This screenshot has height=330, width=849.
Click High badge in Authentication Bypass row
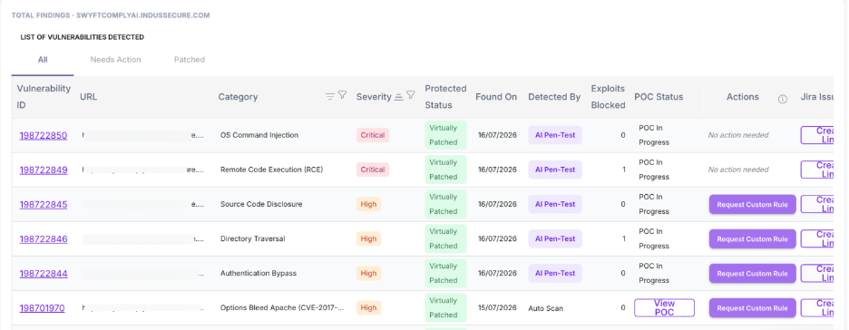pyautogui.click(x=369, y=274)
